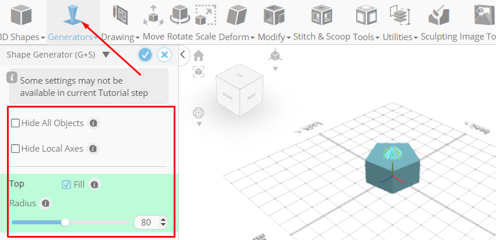Viewport: 496px width, 240px height.
Task: Uncheck the Top Fill checkbox
Action: 66,184
